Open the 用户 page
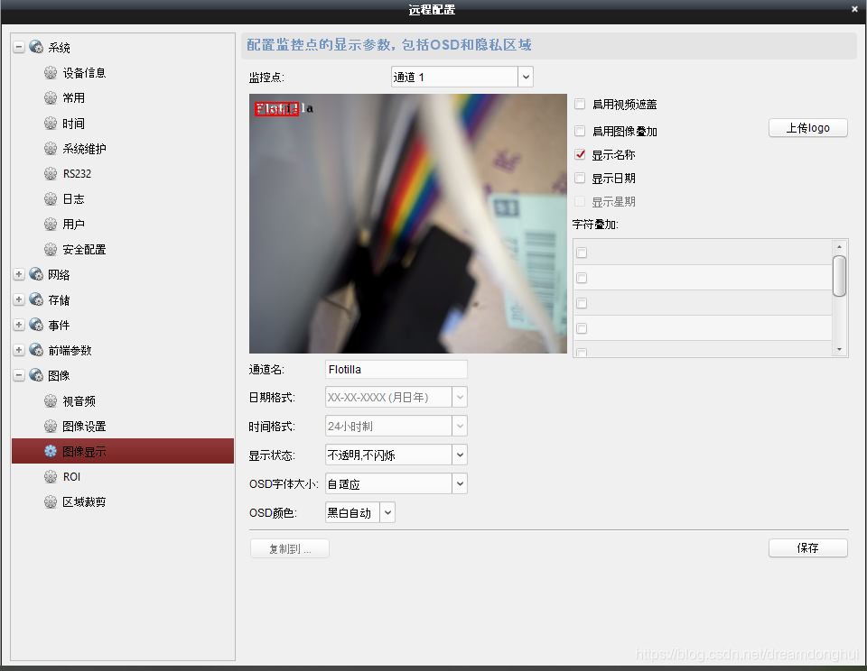 pos(73,225)
